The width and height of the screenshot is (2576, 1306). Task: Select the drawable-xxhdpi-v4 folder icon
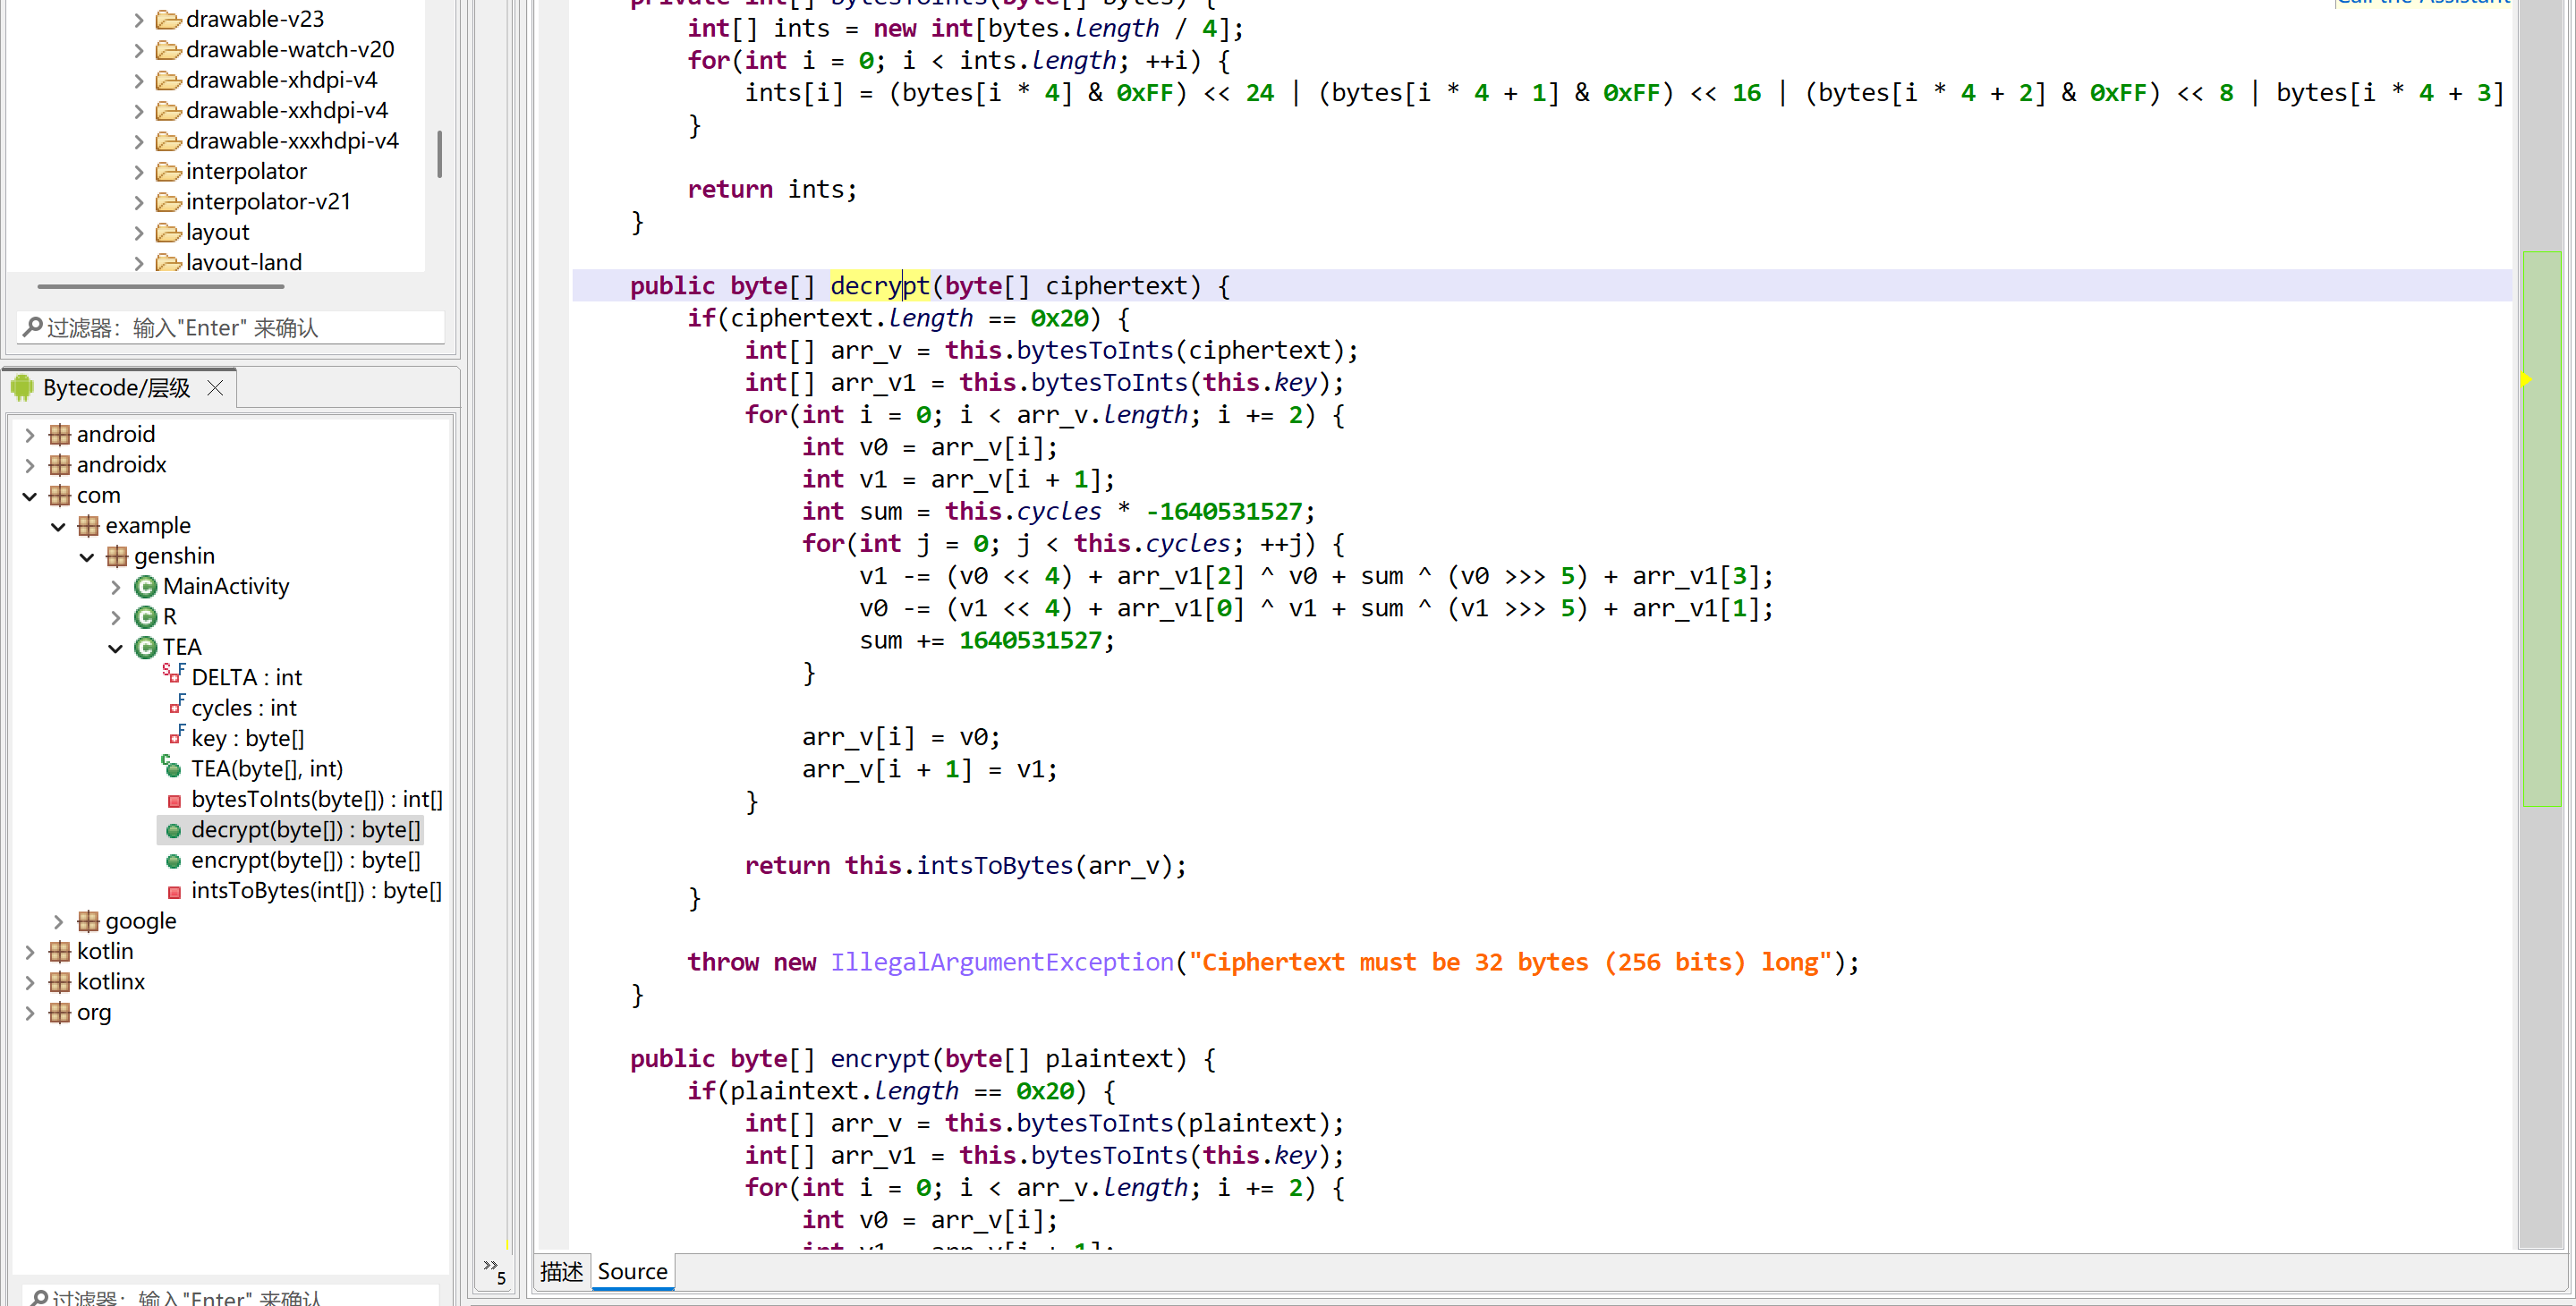coord(168,111)
